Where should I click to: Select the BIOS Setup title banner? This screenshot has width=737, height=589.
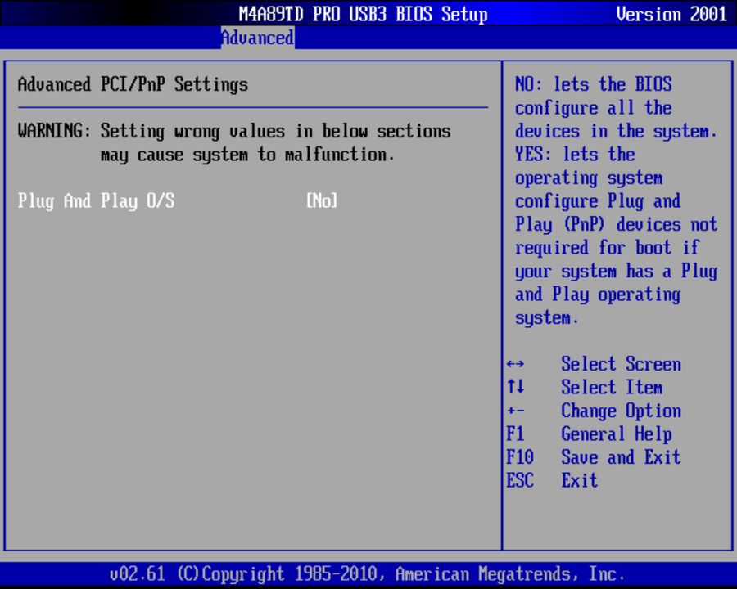363,14
